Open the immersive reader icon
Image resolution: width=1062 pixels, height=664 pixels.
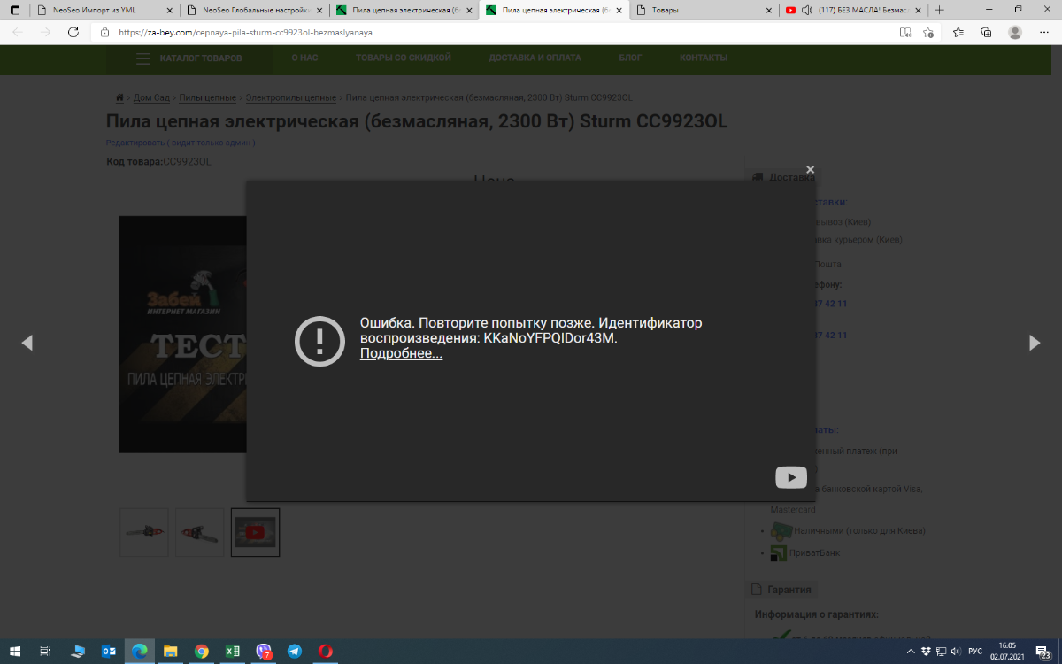coord(904,32)
